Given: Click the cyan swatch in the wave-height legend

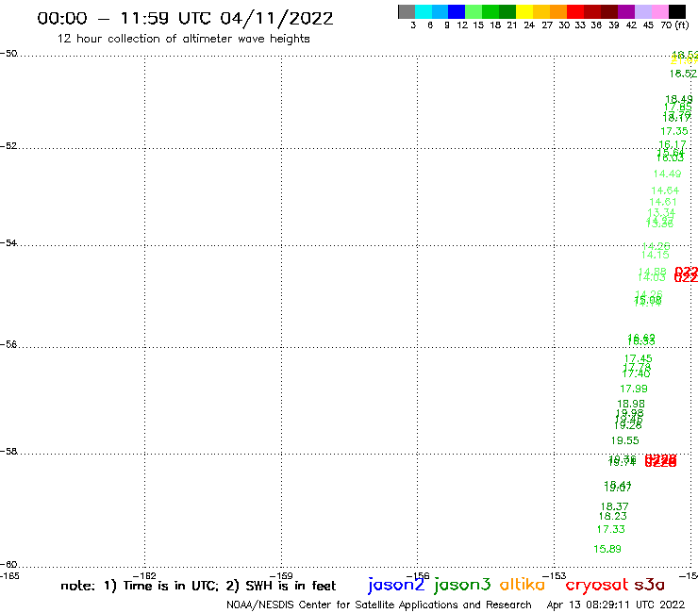Looking at the screenshot, I should click(x=424, y=11).
